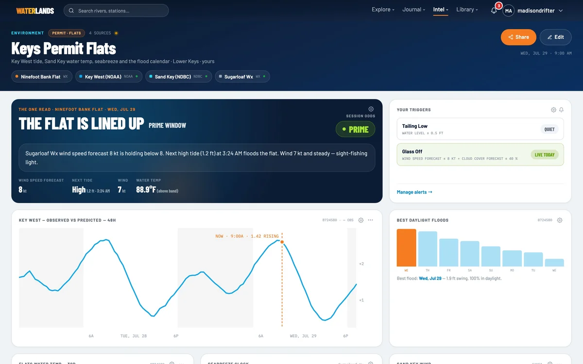Click the Wed, Jul 29 · 9:00 AM timestamp

pyautogui.click(x=546, y=53)
